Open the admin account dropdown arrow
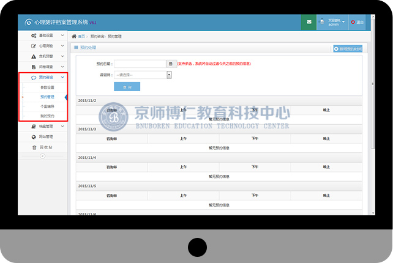 (343, 22)
